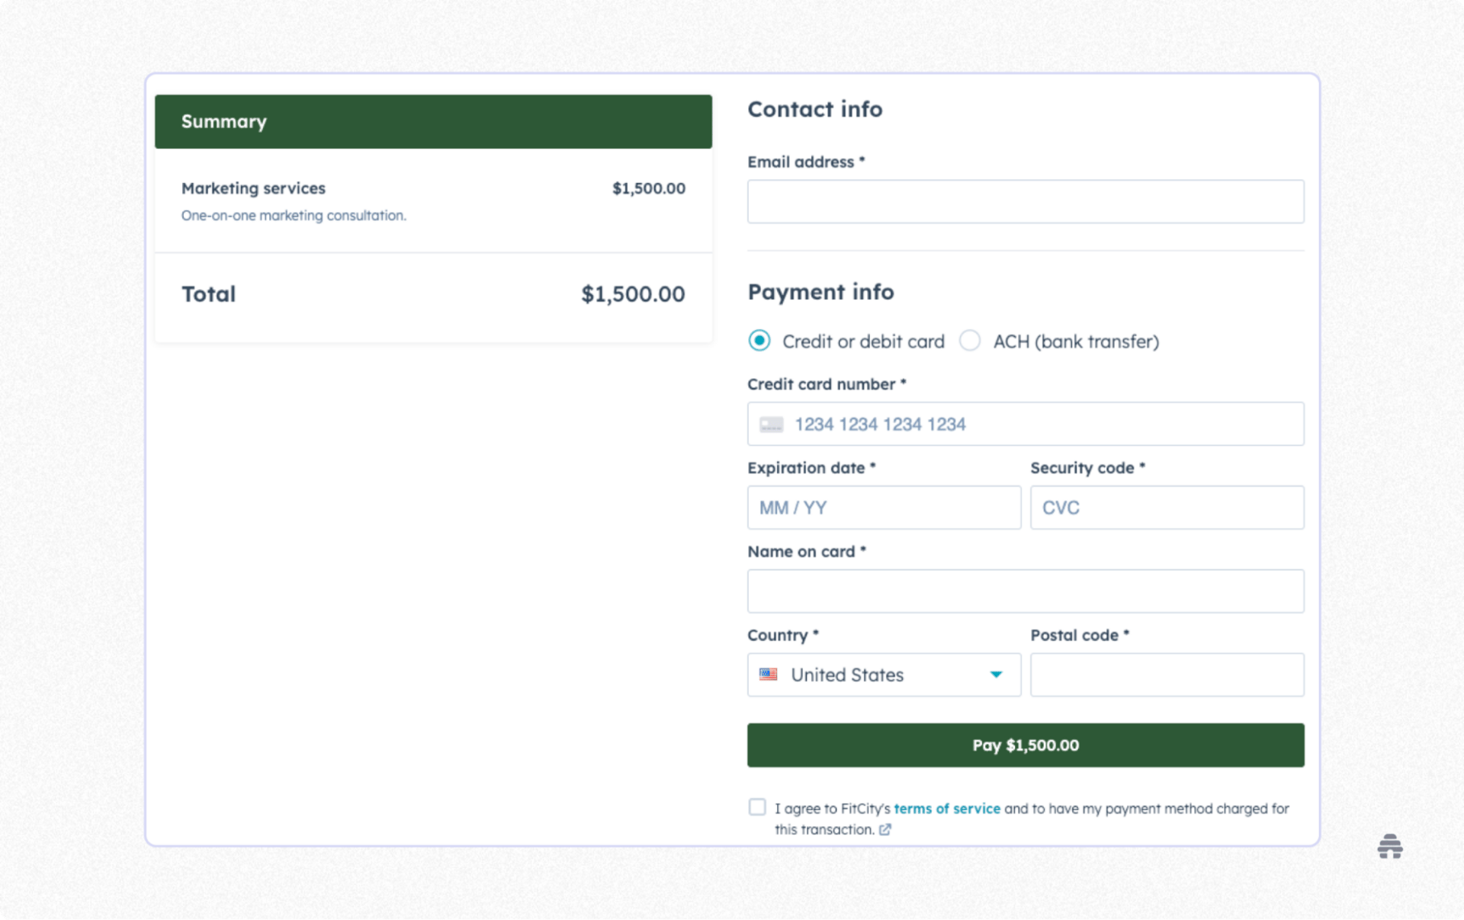Select the Credit or debit card payment option

[x=759, y=341]
